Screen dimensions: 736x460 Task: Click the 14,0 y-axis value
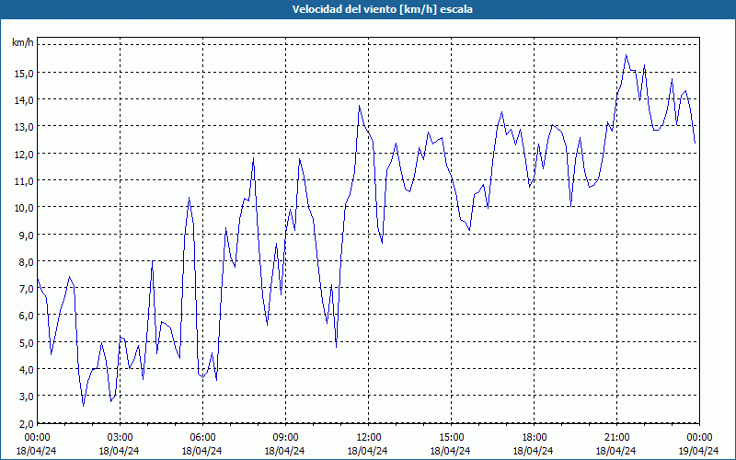coord(24,100)
